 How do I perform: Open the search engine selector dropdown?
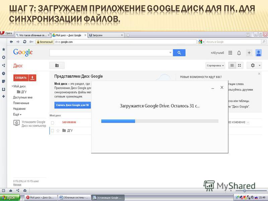pos(201,42)
